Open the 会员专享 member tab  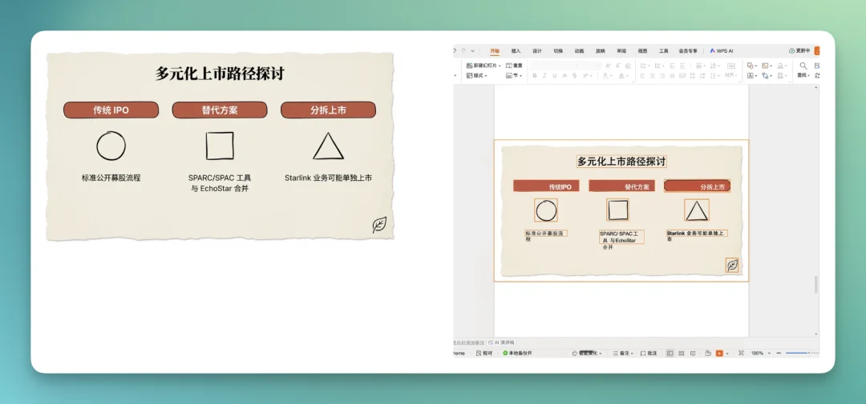(x=688, y=50)
